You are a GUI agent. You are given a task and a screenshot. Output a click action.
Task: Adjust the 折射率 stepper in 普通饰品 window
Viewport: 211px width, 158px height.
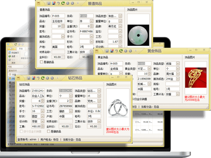120,42
